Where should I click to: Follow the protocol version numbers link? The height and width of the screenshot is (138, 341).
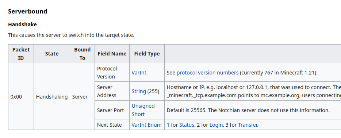[207, 73]
